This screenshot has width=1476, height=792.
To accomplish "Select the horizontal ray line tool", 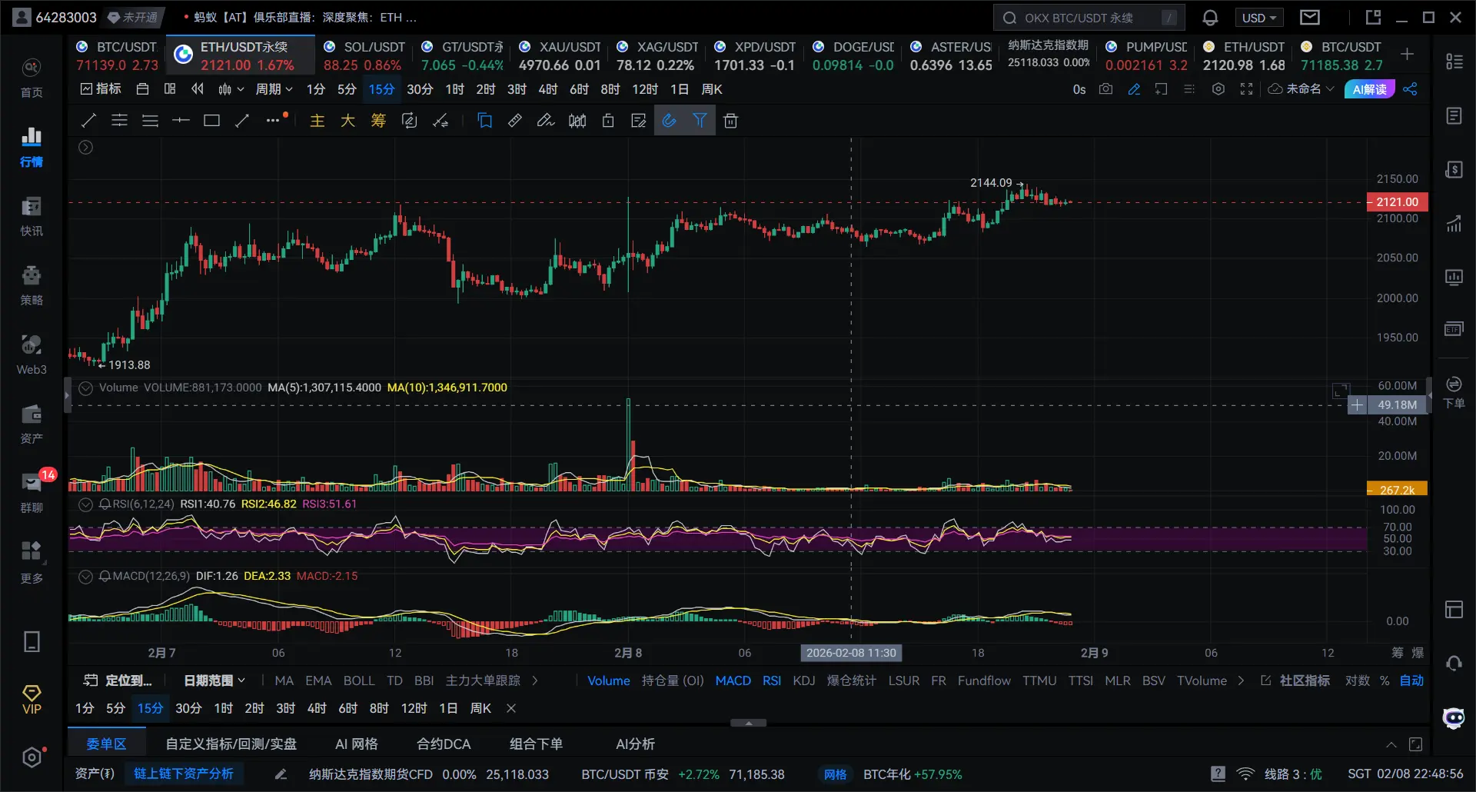I will tap(181, 121).
